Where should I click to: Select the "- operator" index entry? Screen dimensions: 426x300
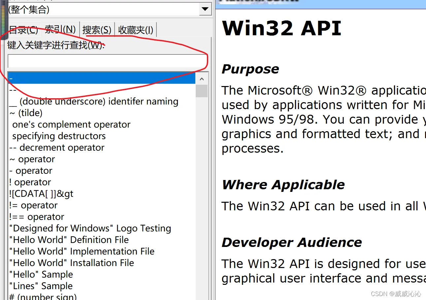[x=31, y=171]
